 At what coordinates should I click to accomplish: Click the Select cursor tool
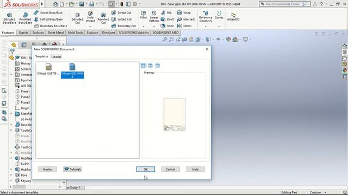pos(111,4)
